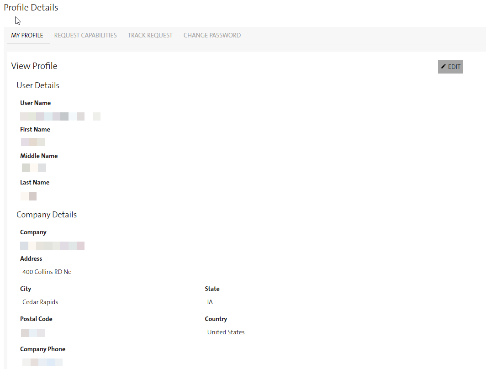Click the country value United States
This screenshot has height=369, width=486.
pos(226,332)
